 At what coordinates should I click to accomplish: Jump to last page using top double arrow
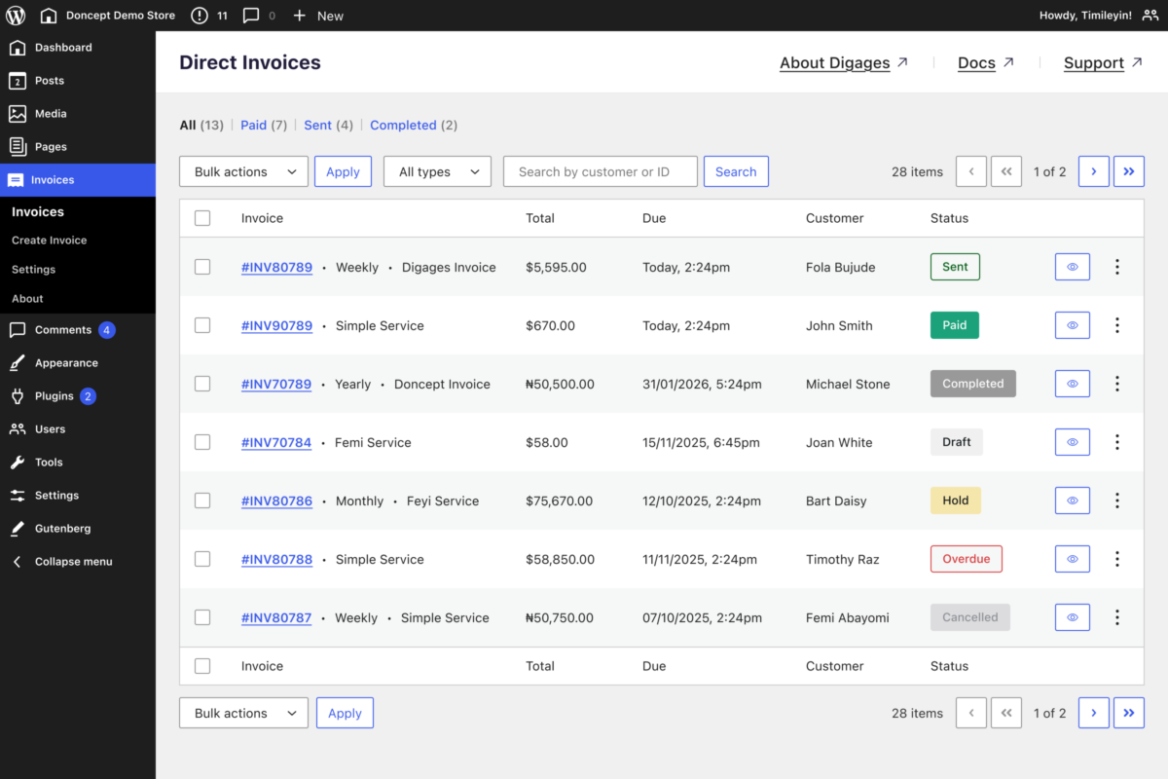pyautogui.click(x=1128, y=171)
